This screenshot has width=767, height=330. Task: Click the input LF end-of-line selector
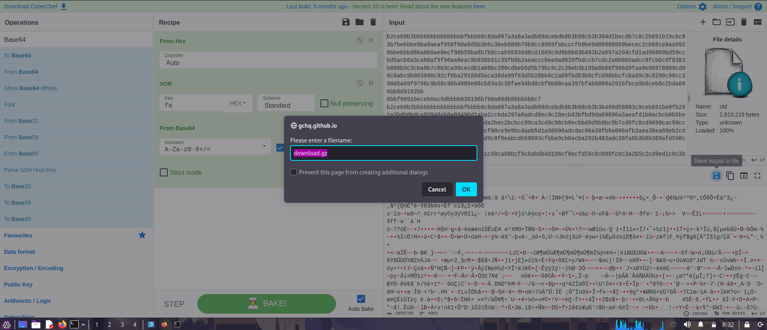coord(758,160)
